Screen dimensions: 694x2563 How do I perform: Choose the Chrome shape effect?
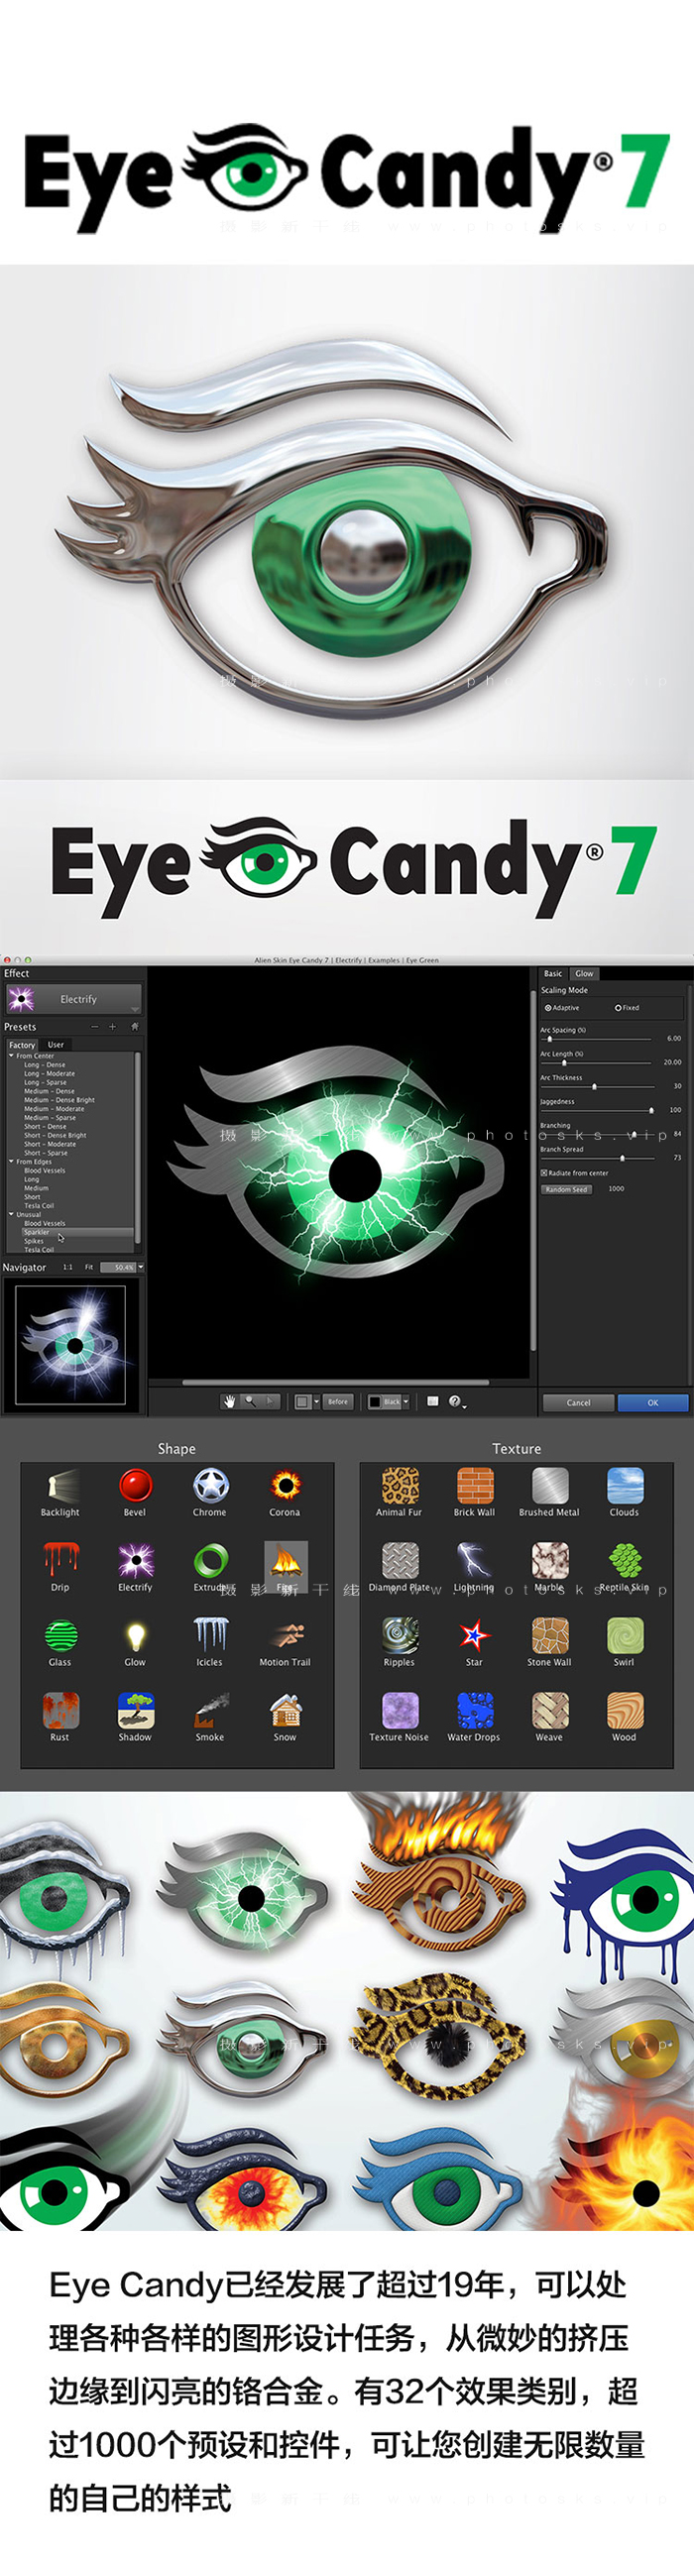point(210,1485)
